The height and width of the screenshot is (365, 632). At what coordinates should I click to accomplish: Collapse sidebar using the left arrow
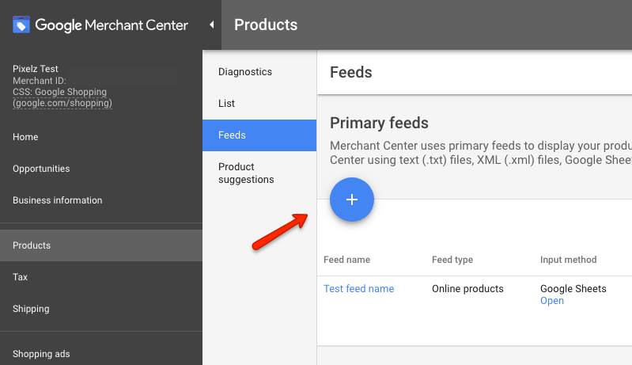point(211,25)
